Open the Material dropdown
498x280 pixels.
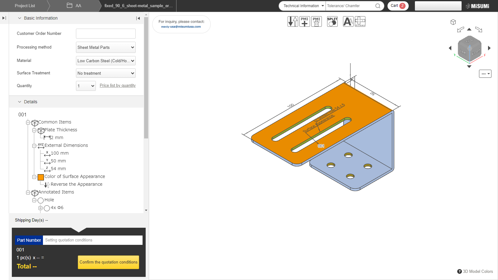click(x=106, y=61)
